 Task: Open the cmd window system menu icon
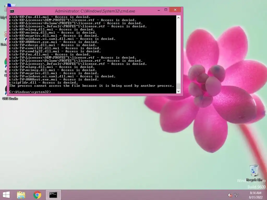pyautogui.click(x=12, y=11)
